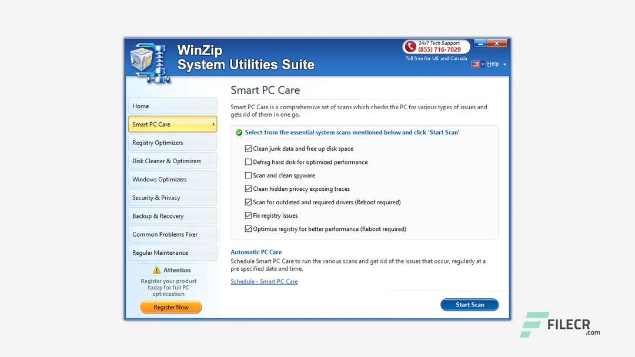This screenshot has width=635, height=357.
Task: Switch to Security & Privacy
Action: [x=172, y=198]
